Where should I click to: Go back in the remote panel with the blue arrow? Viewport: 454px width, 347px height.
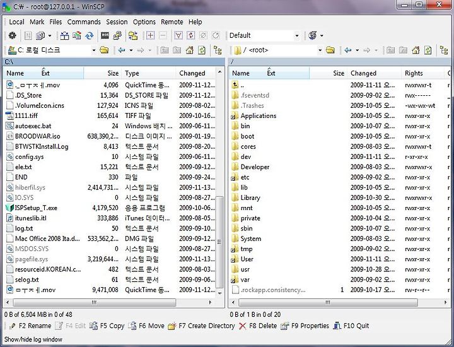pyautogui.click(x=348, y=50)
